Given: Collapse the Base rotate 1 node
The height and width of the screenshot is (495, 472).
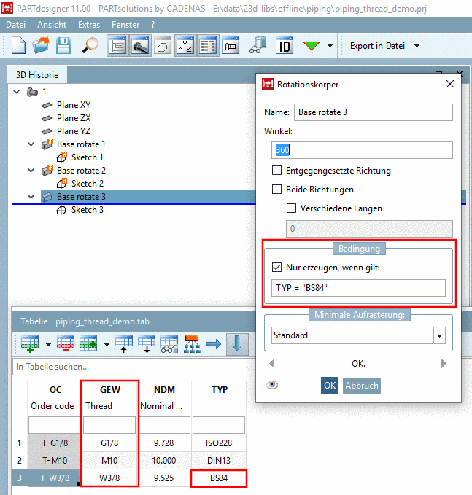Looking at the screenshot, I should pos(31,144).
